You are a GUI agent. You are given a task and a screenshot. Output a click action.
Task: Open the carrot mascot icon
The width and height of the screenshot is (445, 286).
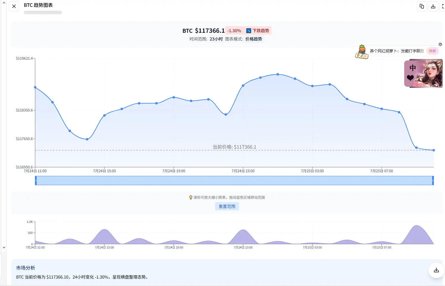(362, 52)
